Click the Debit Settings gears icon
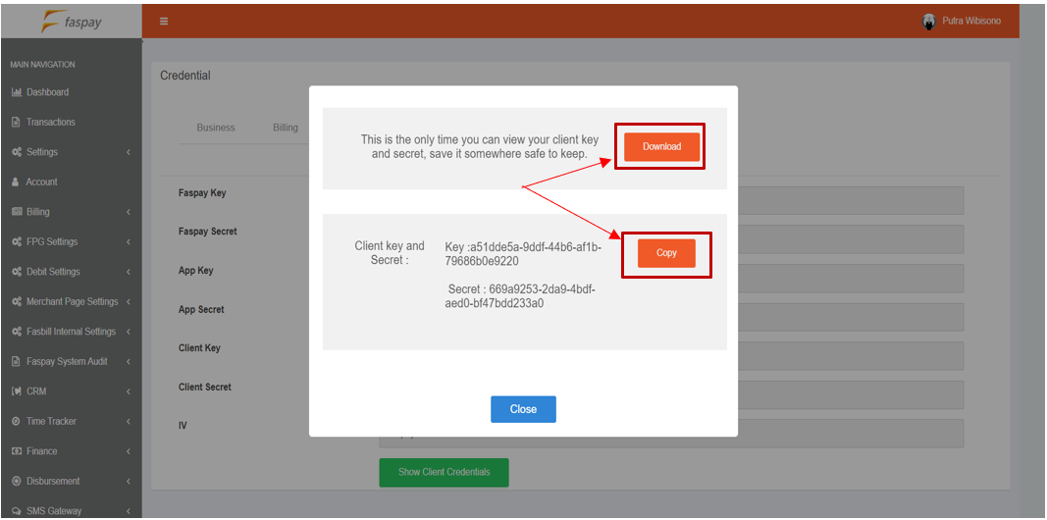 pyautogui.click(x=17, y=272)
